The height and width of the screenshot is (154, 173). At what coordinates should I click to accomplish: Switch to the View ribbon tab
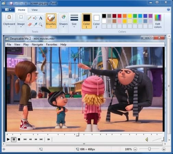pos(35,10)
